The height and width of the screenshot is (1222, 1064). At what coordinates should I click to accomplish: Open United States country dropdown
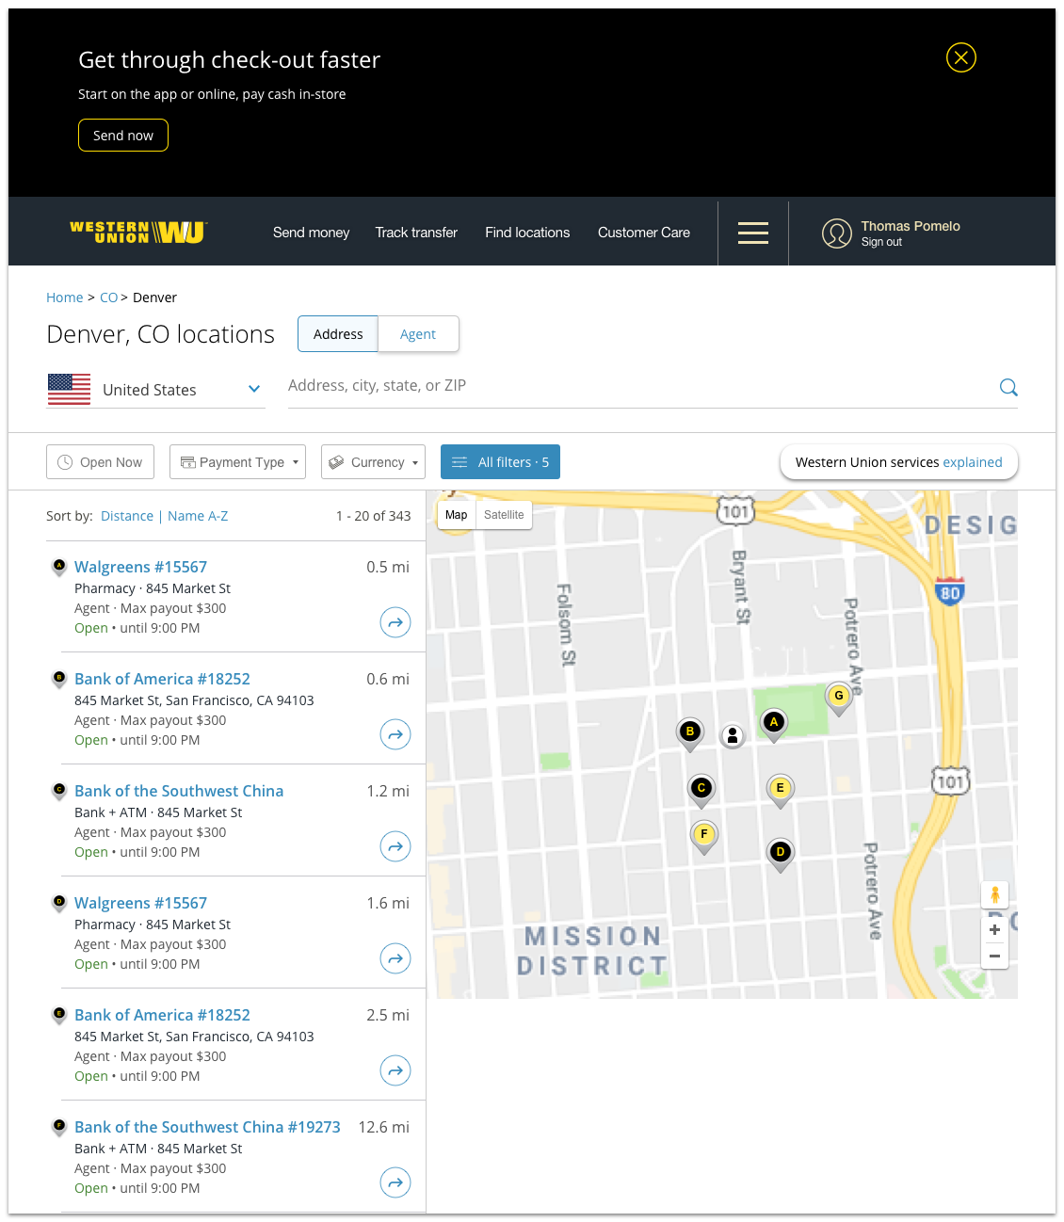pyautogui.click(x=155, y=389)
